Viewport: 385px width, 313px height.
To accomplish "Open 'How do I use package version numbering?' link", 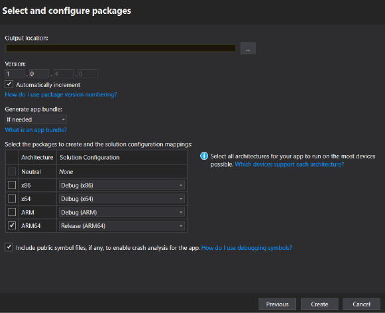I will pyautogui.click(x=61, y=95).
